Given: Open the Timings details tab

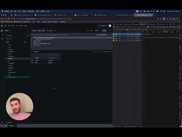Looking at the screenshot, I should (172, 32).
